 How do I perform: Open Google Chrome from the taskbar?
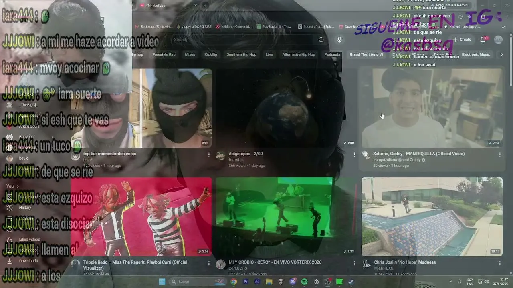pyautogui.click(x=234, y=282)
